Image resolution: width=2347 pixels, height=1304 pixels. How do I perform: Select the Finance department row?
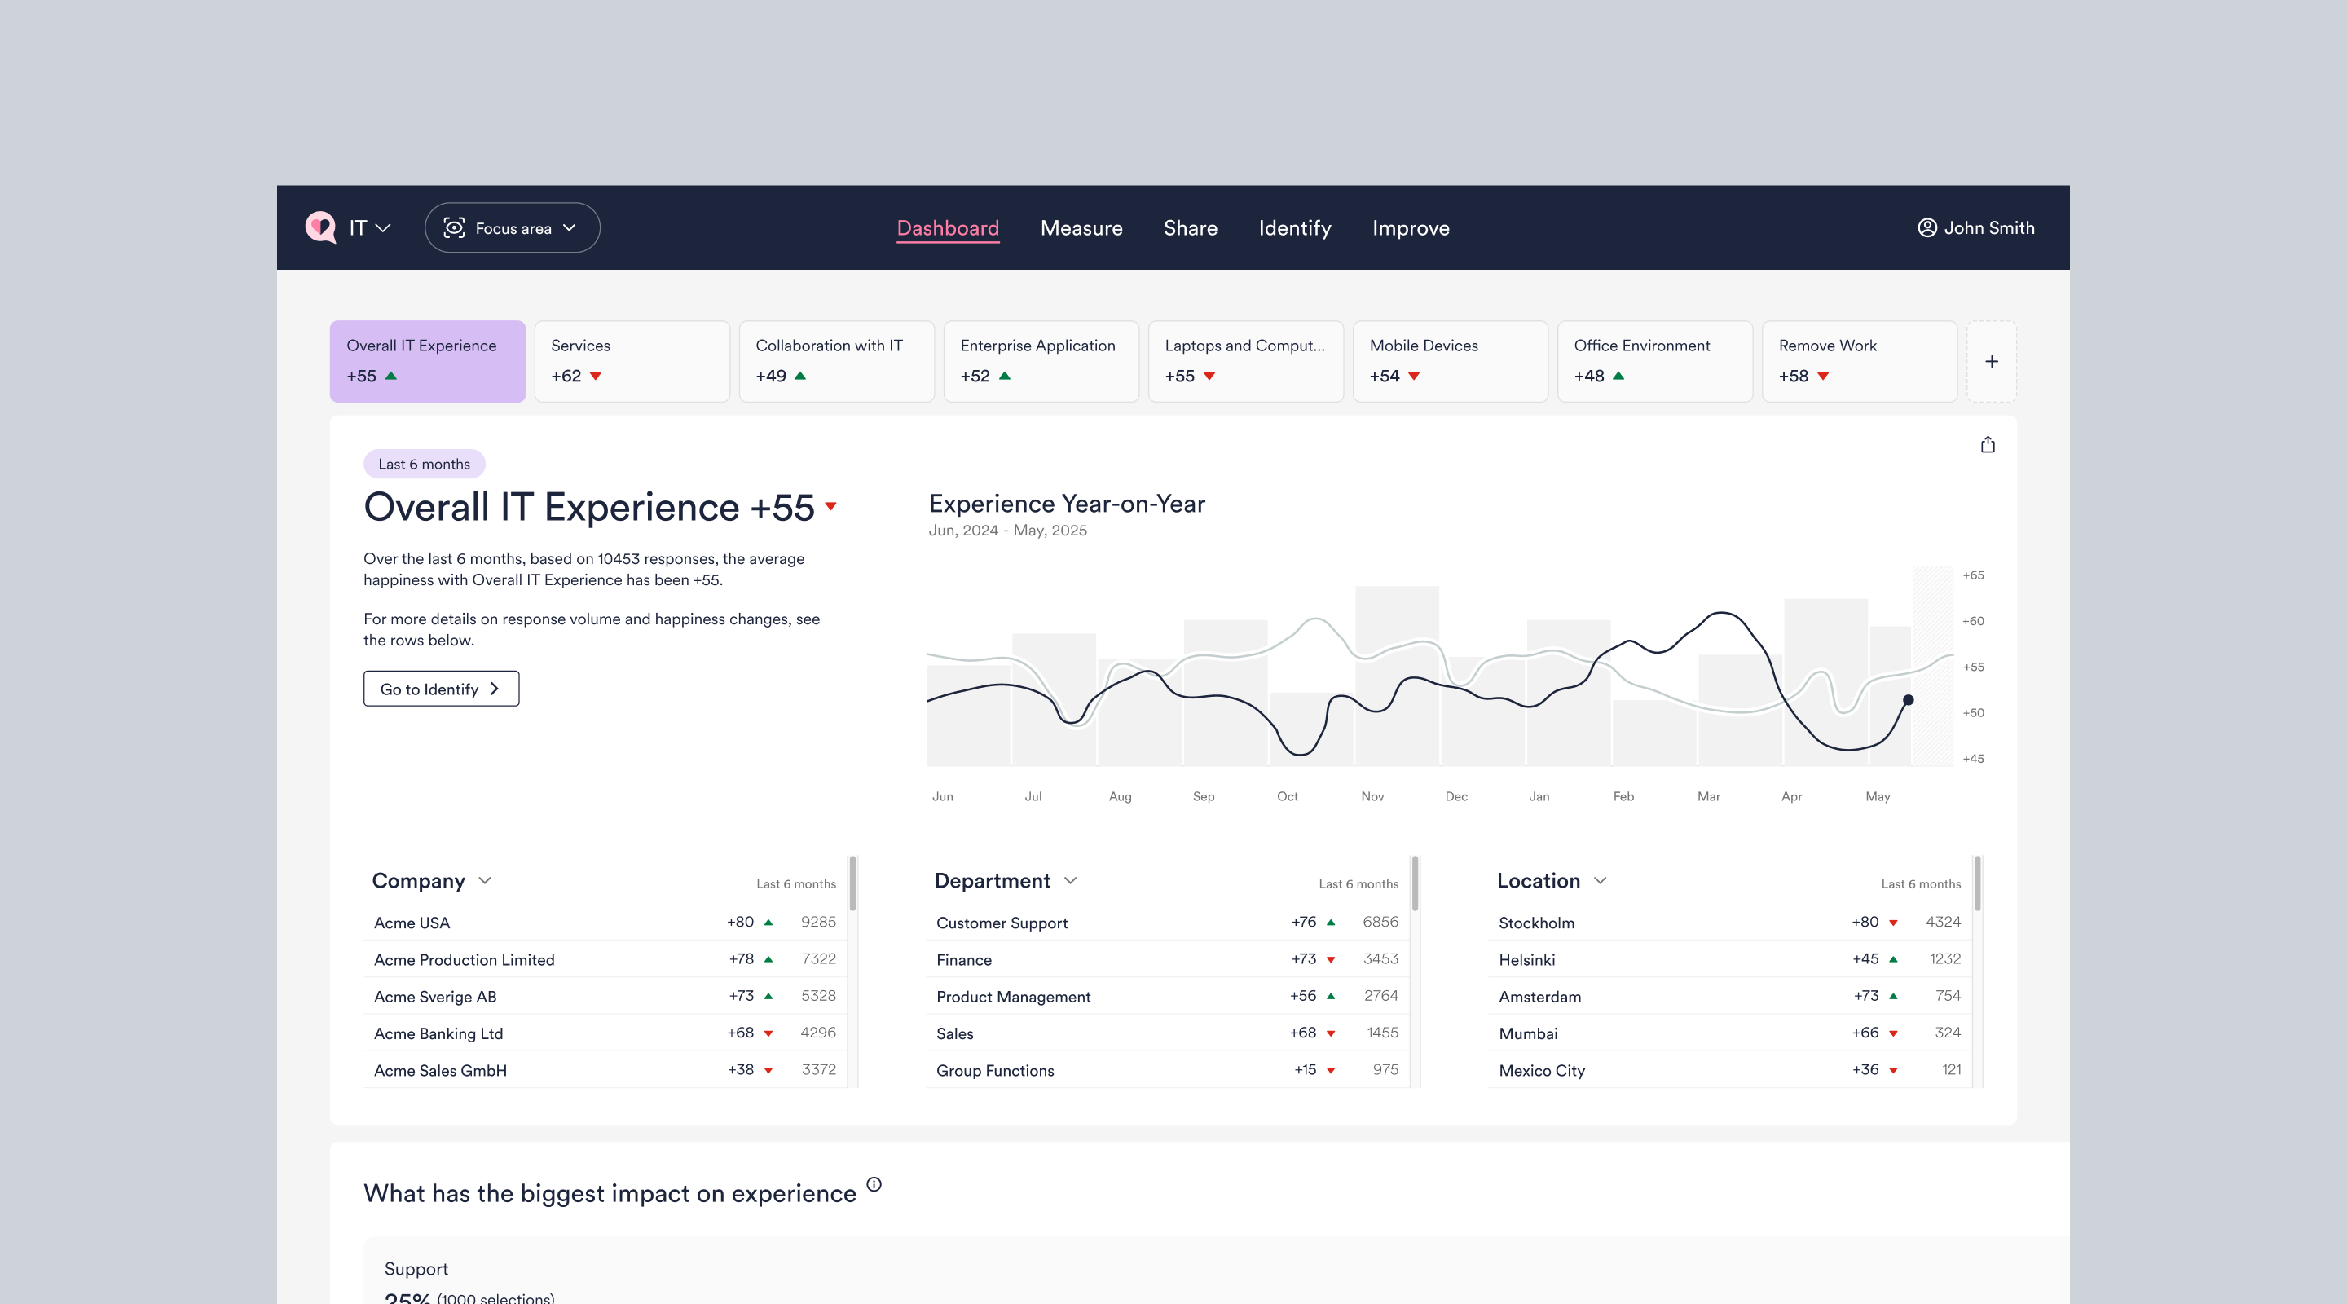[1167, 959]
